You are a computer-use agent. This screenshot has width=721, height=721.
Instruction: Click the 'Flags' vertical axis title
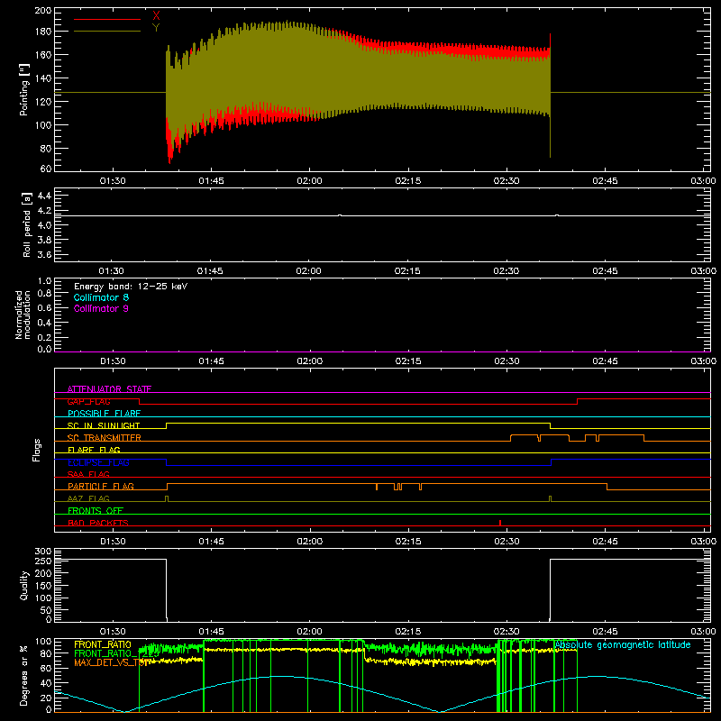[36, 450]
